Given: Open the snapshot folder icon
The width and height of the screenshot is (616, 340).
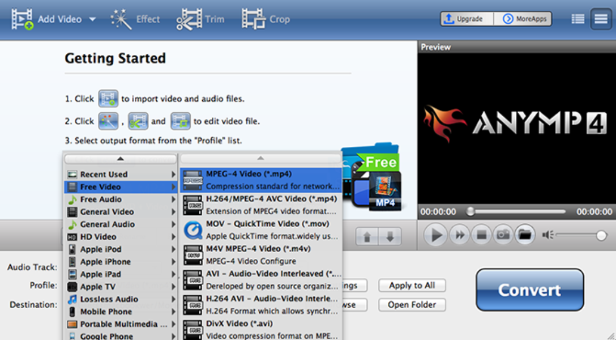Looking at the screenshot, I should [524, 235].
